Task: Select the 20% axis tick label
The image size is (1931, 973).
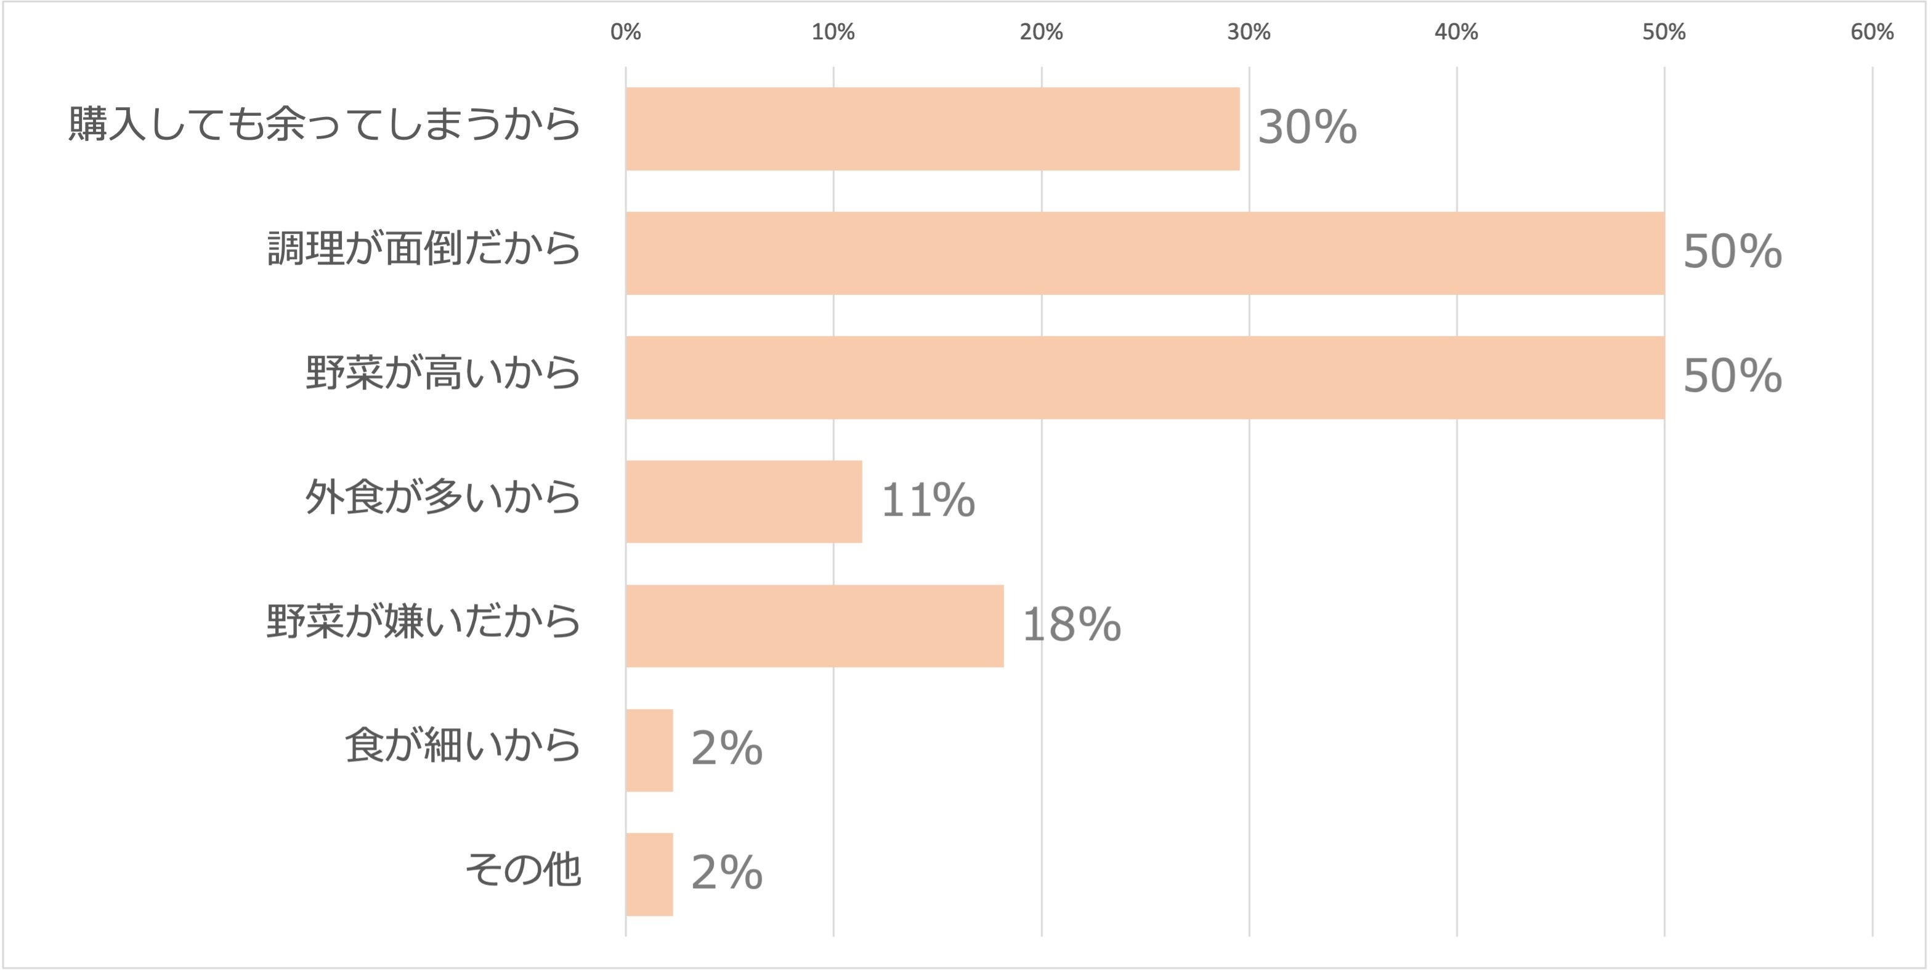Action: tap(1041, 32)
